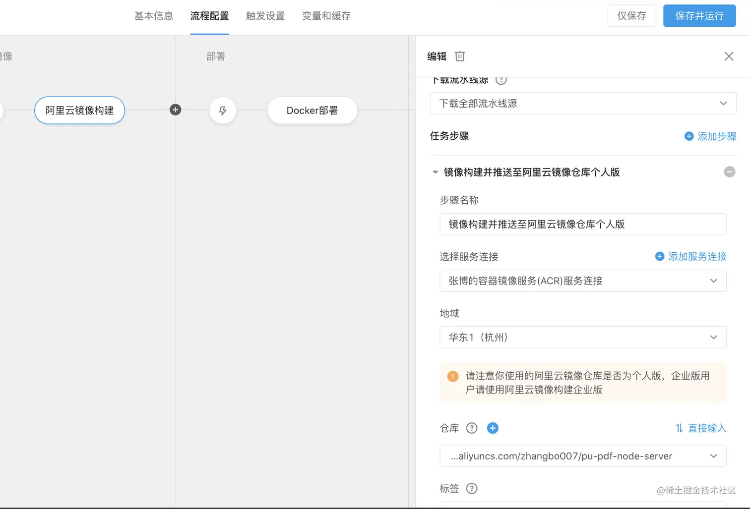Image resolution: width=750 pixels, height=509 pixels.
Task: Click help icon next to 仓库
Action: point(472,428)
